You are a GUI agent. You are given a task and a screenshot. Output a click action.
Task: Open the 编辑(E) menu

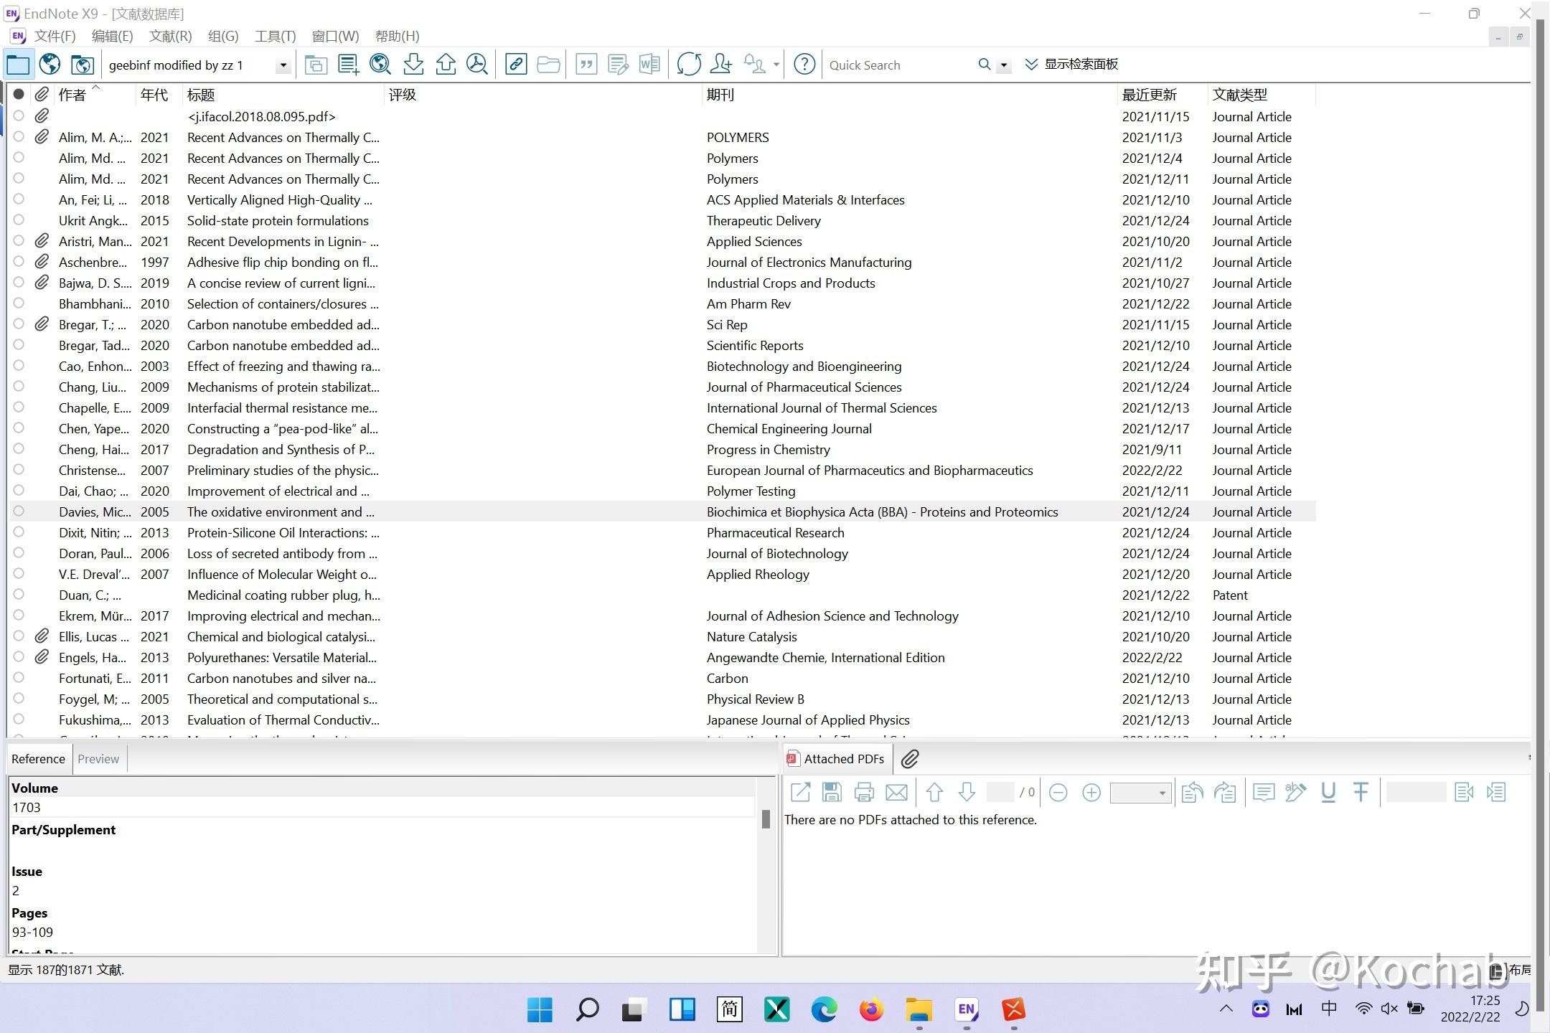coord(113,36)
